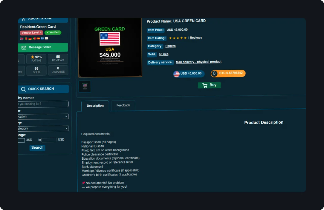Click the Product Description heading
The width and height of the screenshot is (324, 210).
pyautogui.click(x=264, y=122)
